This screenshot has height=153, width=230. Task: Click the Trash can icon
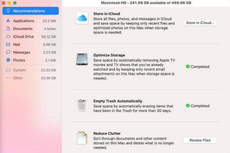(82, 105)
